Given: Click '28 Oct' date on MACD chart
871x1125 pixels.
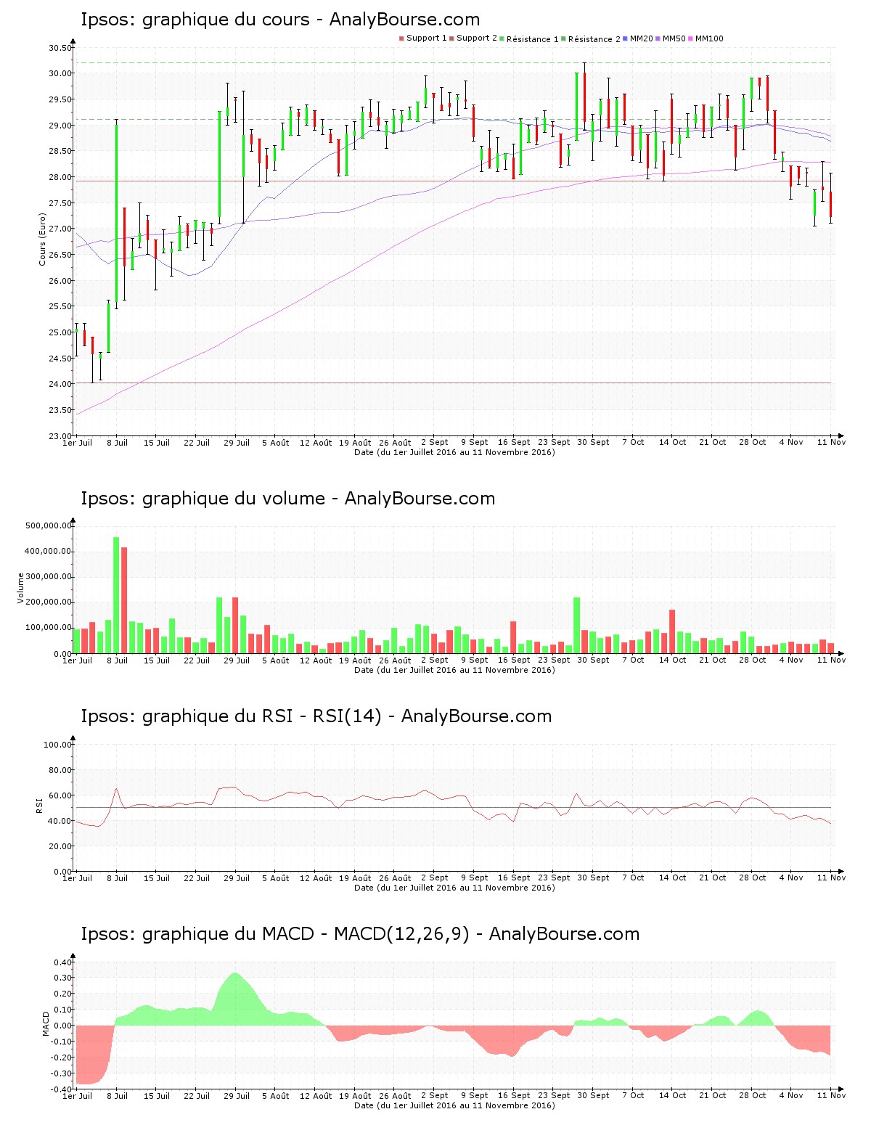Looking at the screenshot, I should (x=753, y=1096).
